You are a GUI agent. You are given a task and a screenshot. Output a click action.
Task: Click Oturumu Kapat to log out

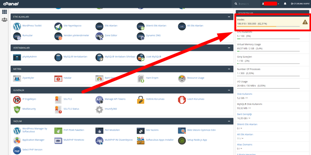[x=300, y=4]
